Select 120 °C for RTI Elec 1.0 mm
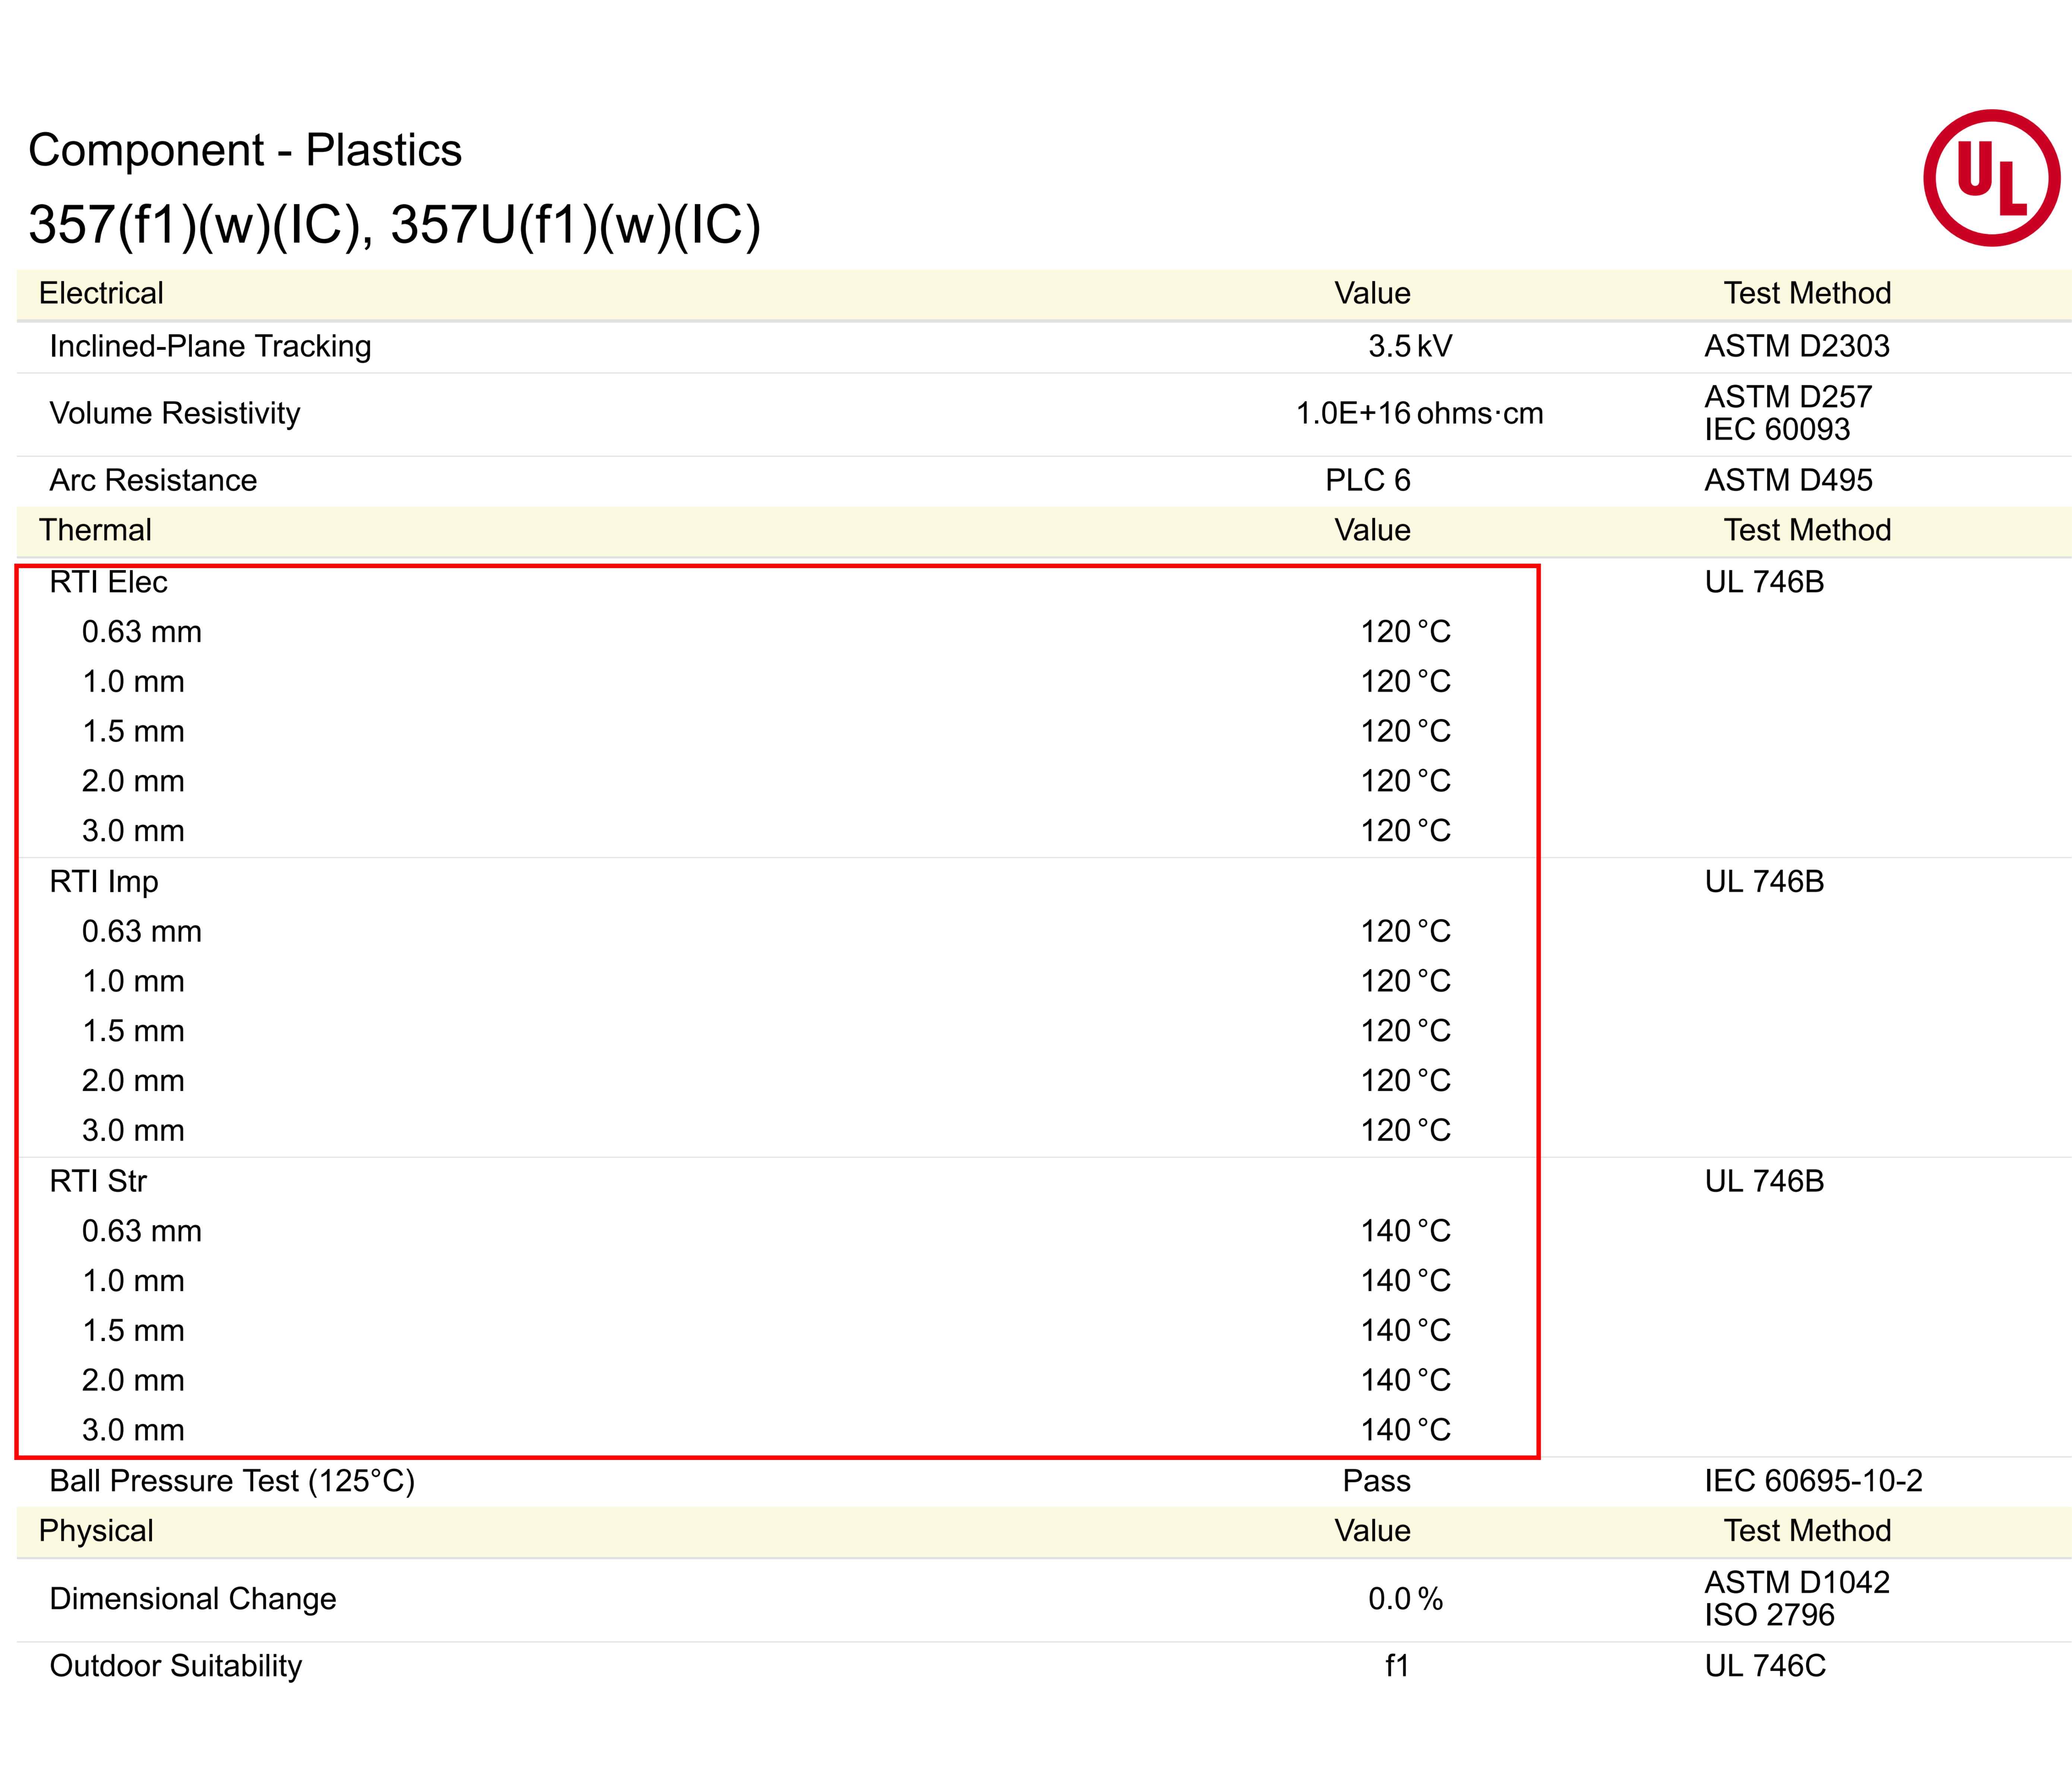The height and width of the screenshot is (1774, 2072). click(x=1405, y=682)
